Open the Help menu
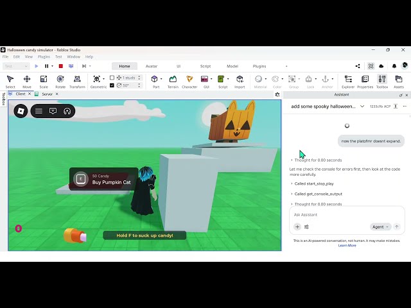Image resolution: width=411 pixels, height=308 pixels. tap(89, 56)
